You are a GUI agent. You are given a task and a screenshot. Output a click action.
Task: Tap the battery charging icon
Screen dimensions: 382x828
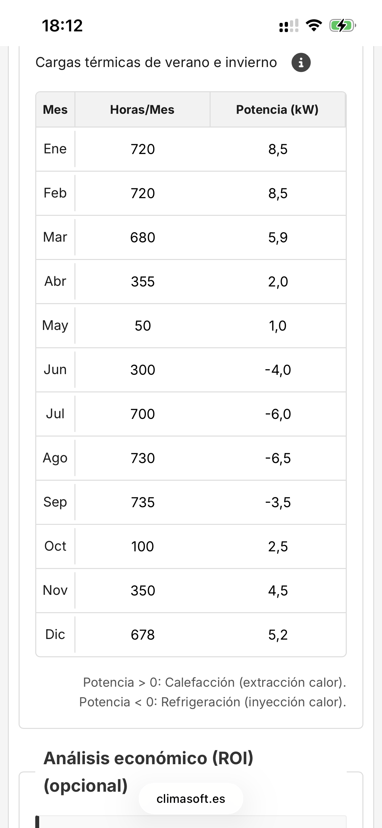[x=342, y=26]
